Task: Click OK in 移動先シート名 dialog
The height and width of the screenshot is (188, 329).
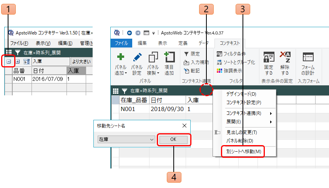Action: coord(173,139)
